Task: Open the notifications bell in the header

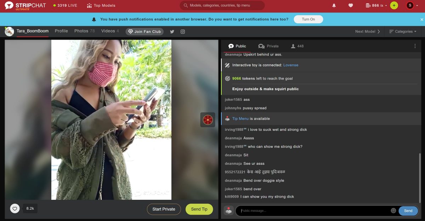Action: [x=334, y=5]
